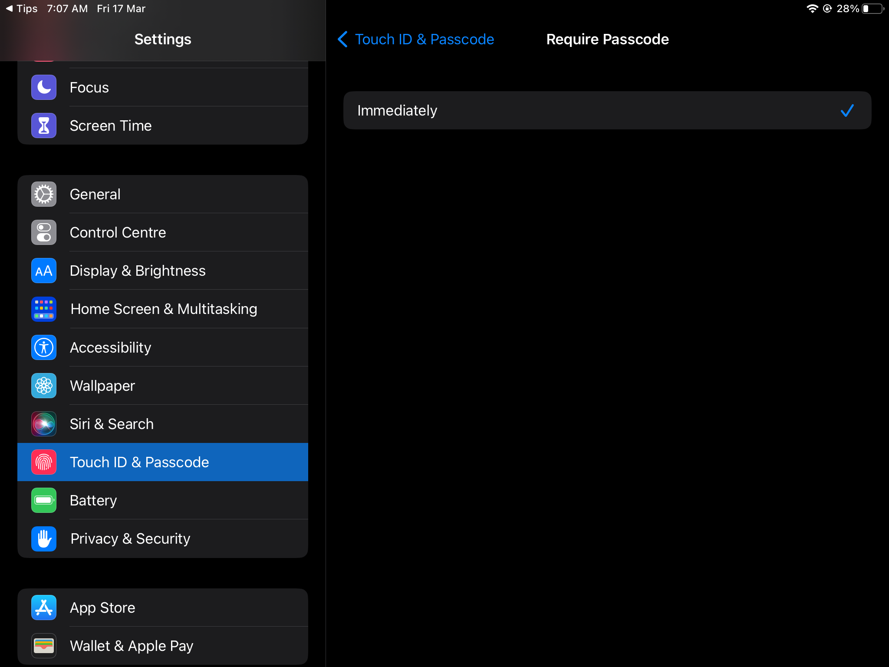Tap Touch ID & Passcode back link

click(x=424, y=39)
